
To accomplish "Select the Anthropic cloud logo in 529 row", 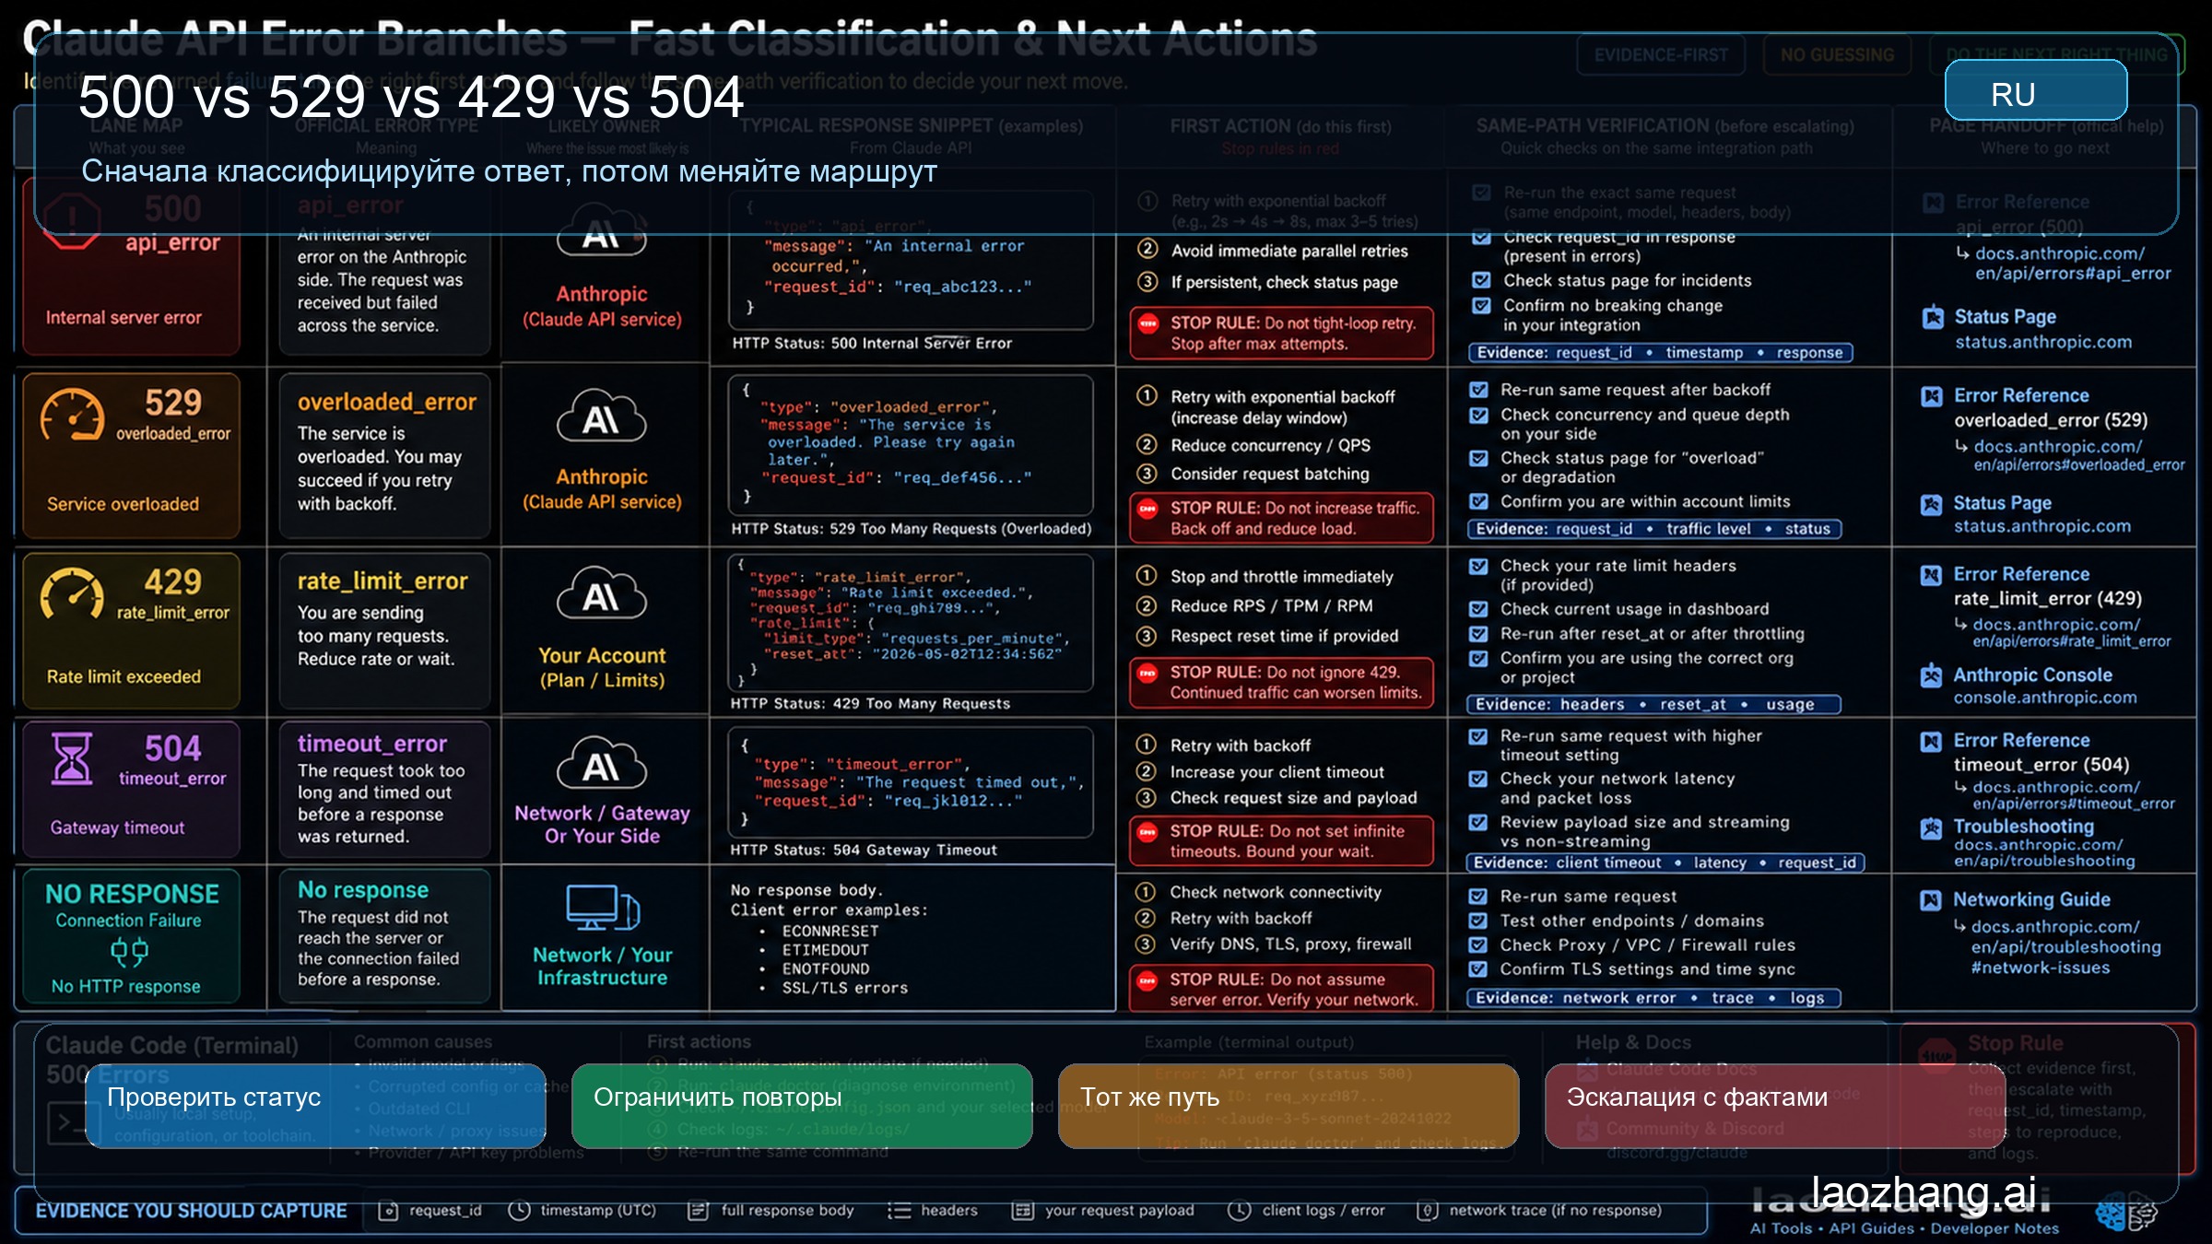I will tap(602, 417).
